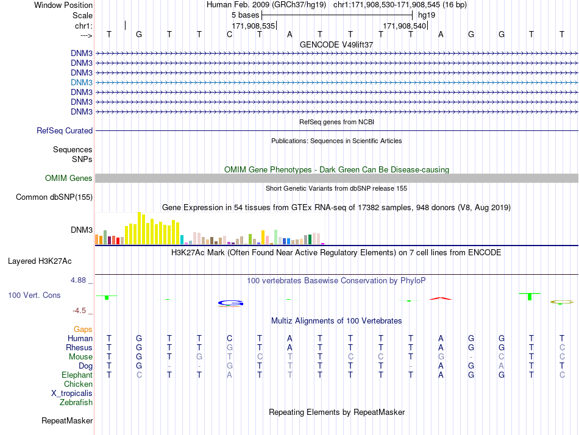Click the SNPs subtrack label
Screen dimensions: 579x435
(82, 159)
